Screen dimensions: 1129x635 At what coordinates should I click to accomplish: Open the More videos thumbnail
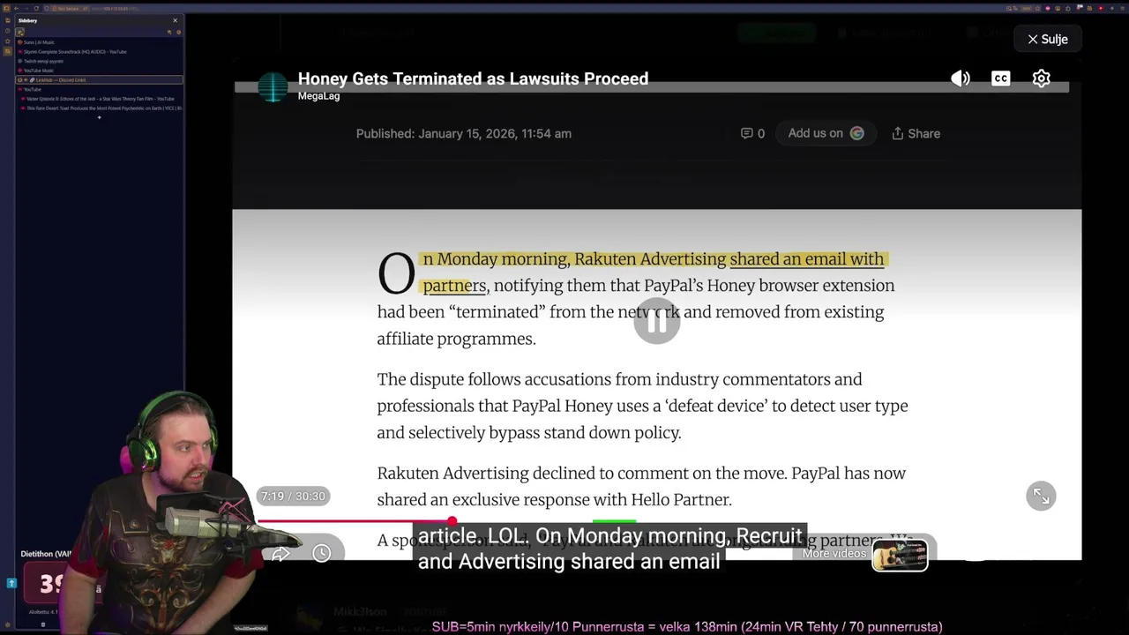coord(900,555)
